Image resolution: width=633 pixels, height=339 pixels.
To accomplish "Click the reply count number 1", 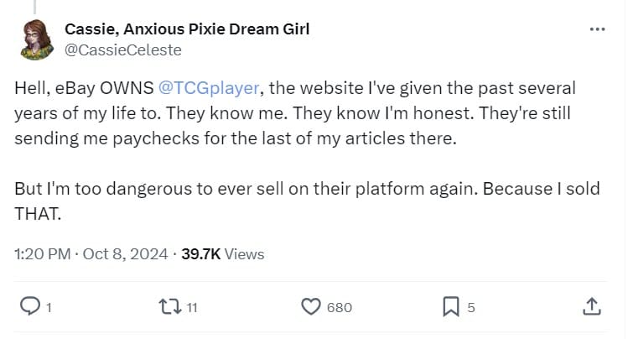I will click(49, 308).
